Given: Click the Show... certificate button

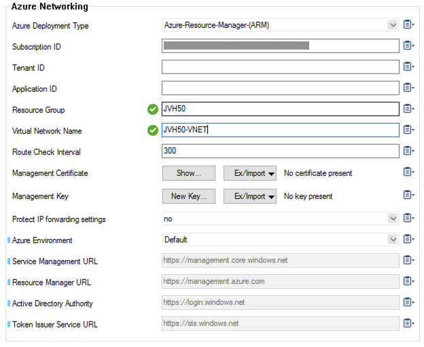Looking at the screenshot, I should (189, 173).
